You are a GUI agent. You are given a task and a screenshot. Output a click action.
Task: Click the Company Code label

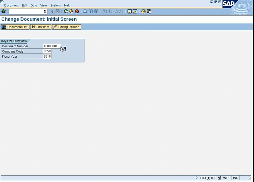point(13,51)
